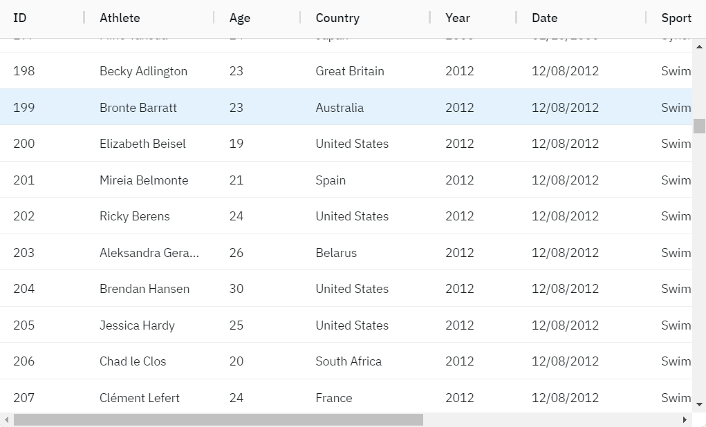Select the Bronte Barratt athlete cell

138,108
